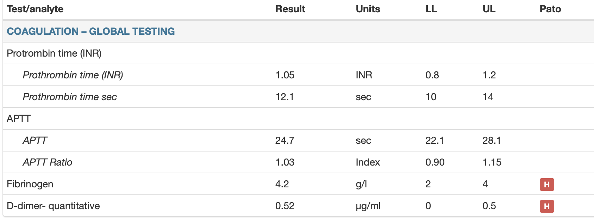The image size is (594, 219).
Task: Click the APTT result value 24.7
Action: click(x=285, y=140)
